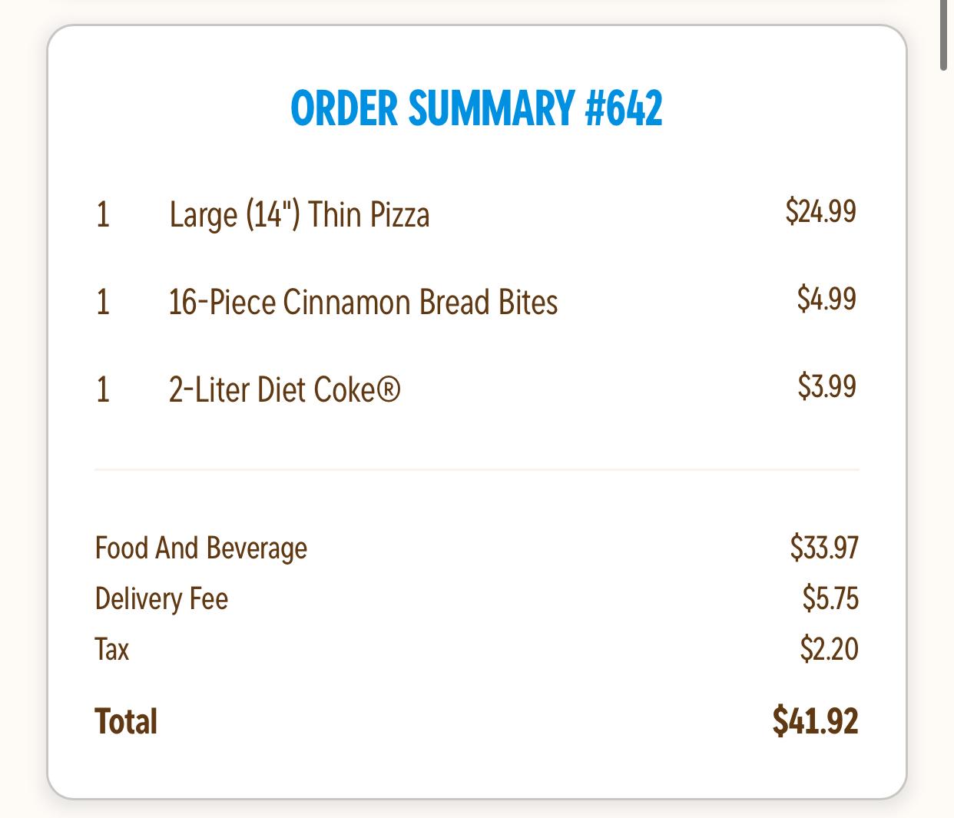
Task: Click the Order Summary #642 heading
Action: [x=476, y=108]
